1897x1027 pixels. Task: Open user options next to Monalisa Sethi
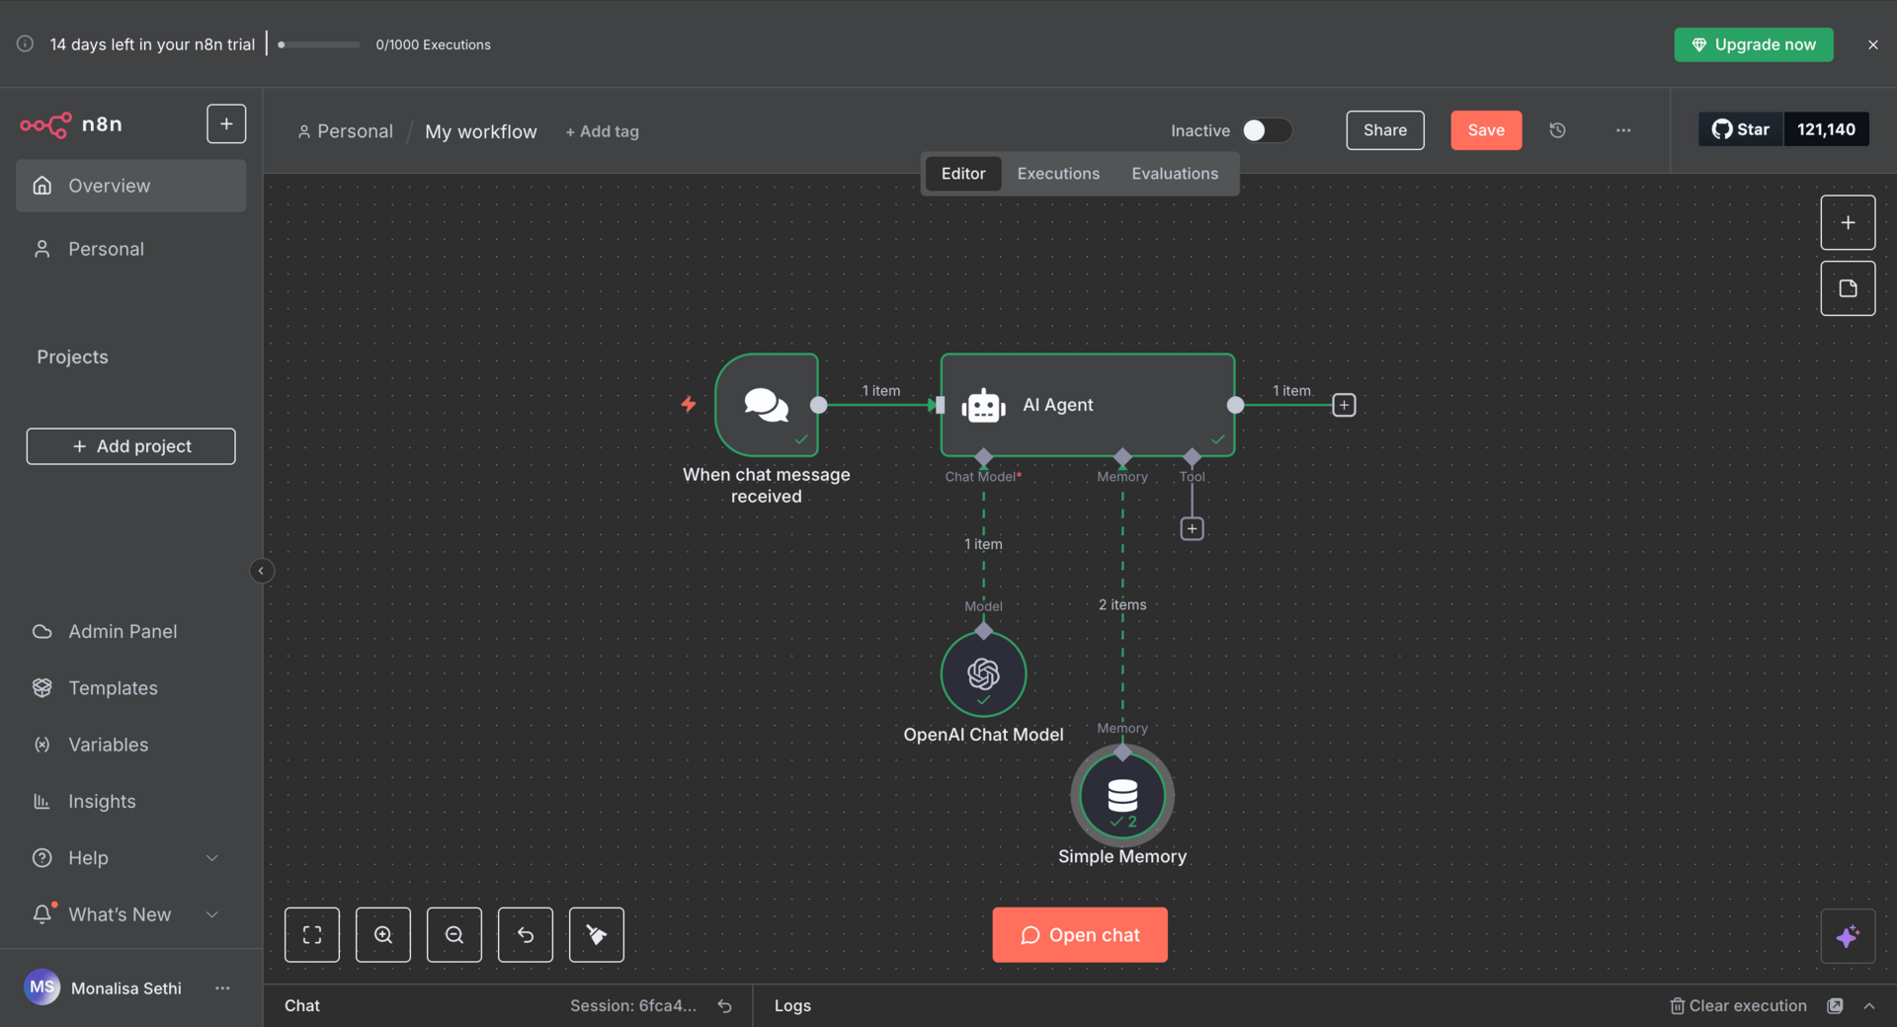click(x=222, y=987)
